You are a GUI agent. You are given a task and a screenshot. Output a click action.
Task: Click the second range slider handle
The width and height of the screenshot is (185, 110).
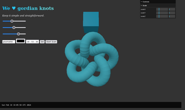coord(14,28)
